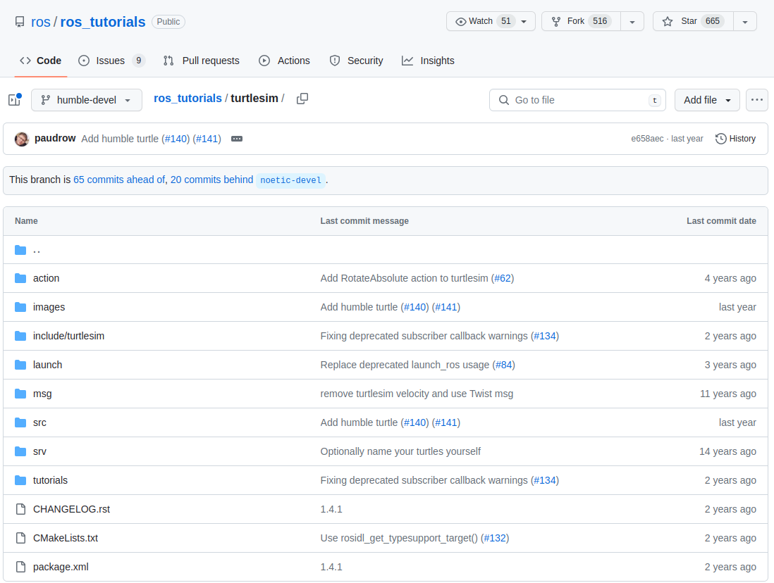
Task: Open the Star lists dropdown arrow
Action: coord(745,22)
